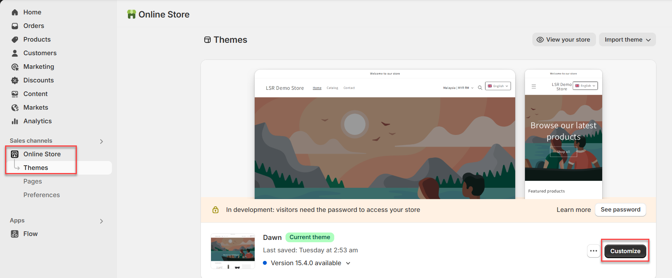Open Marketing section
Image resolution: width=672 pixels, height=278 pixels.
[x=39, y=67]
